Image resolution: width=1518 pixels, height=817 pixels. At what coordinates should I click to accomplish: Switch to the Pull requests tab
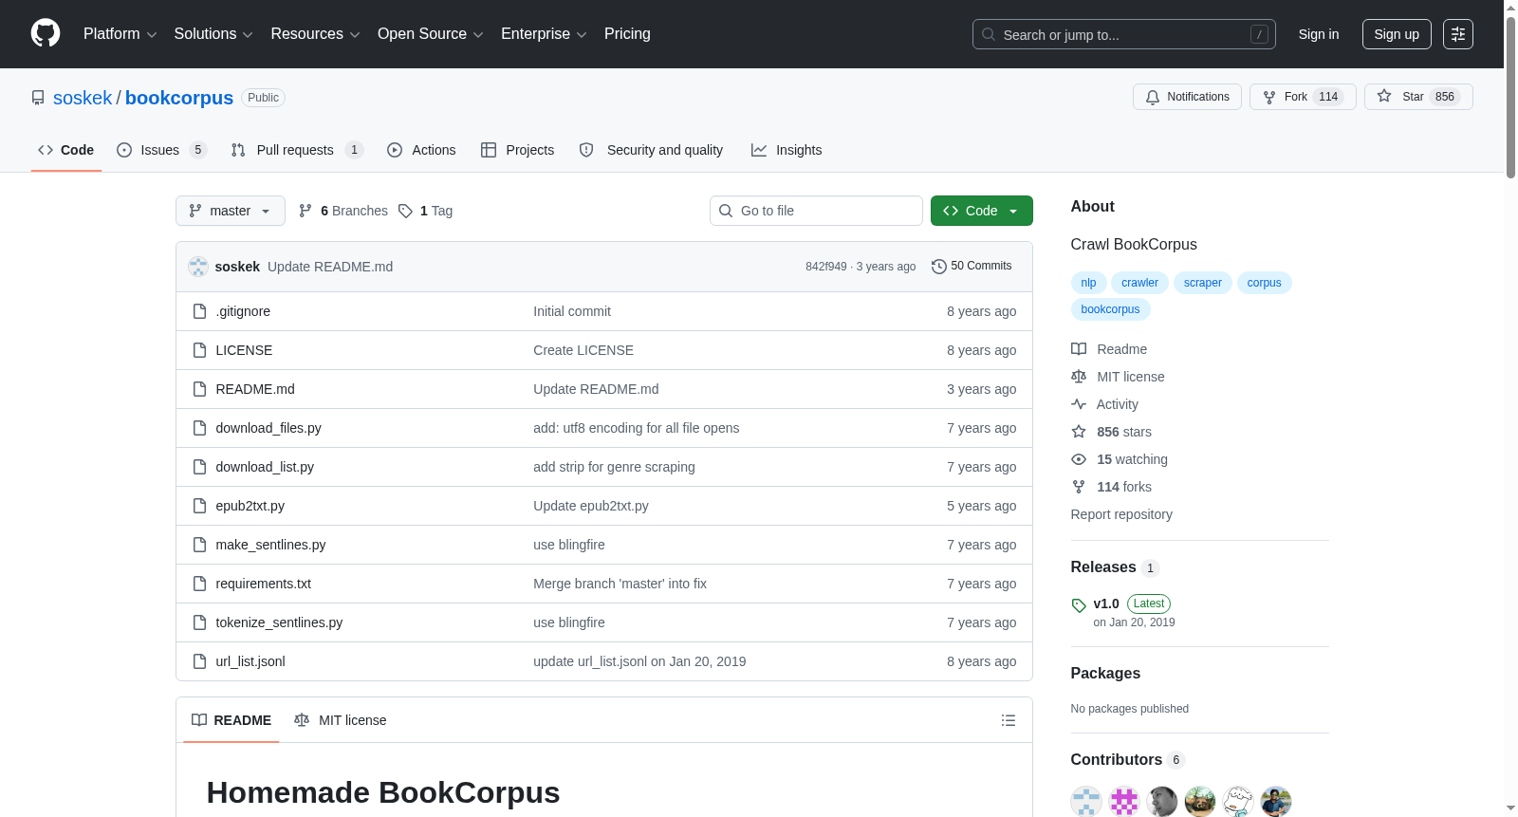coord(297,150)
